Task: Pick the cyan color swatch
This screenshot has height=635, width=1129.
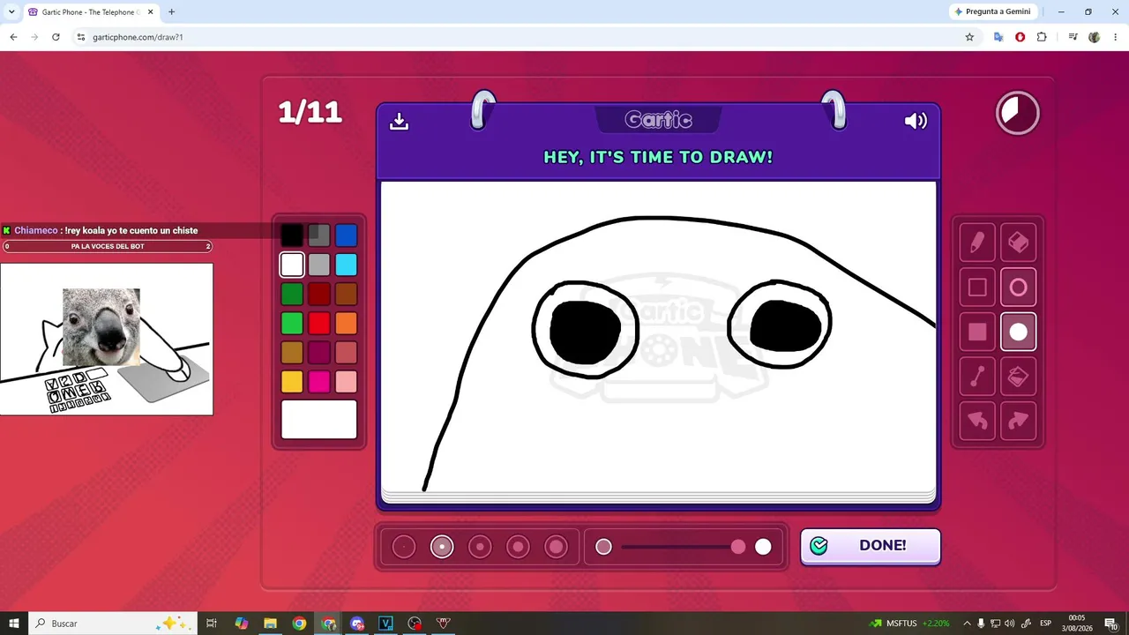Action: tap(347, 265)
